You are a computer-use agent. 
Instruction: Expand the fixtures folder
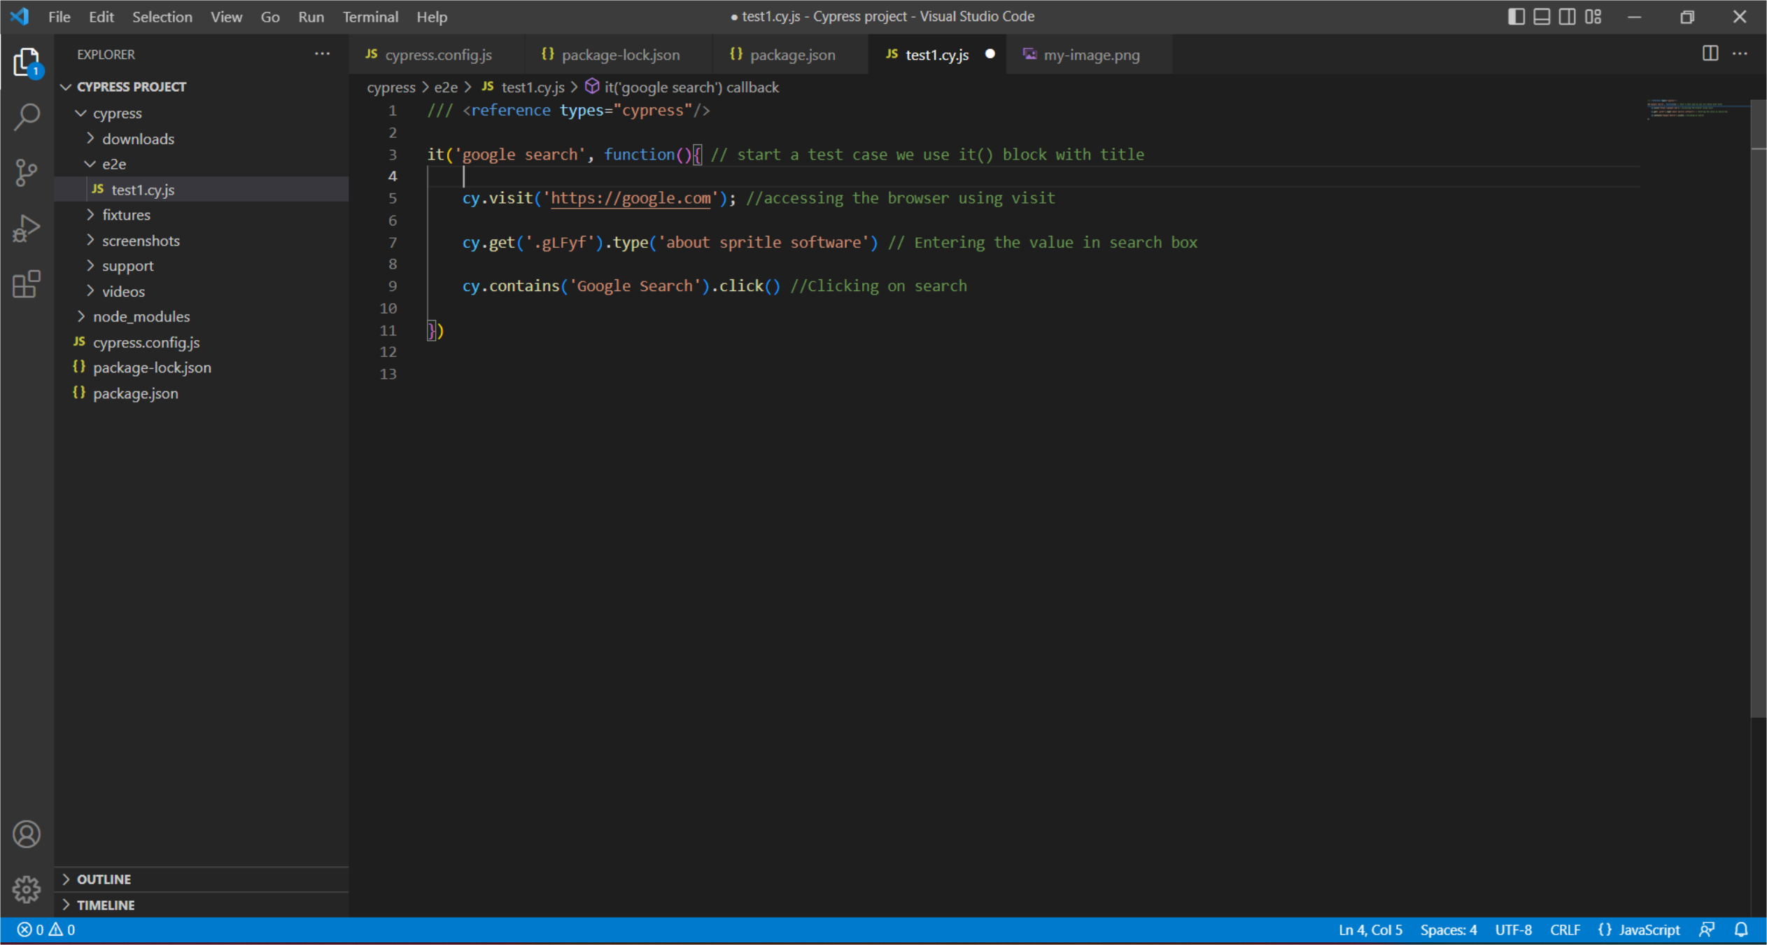tap(90, 214)
